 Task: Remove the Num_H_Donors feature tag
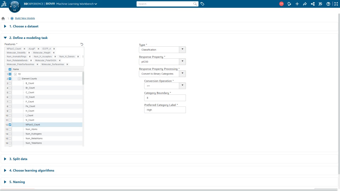pos(78,57)
